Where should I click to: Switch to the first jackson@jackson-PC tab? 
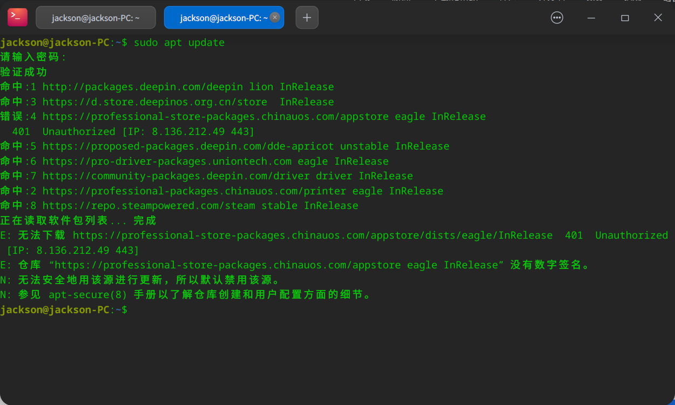pyautogui.click(x=96, y=17)
